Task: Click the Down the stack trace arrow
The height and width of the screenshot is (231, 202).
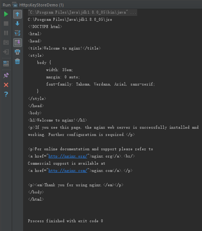Action: pyautogui.click(x=17, y=23)
